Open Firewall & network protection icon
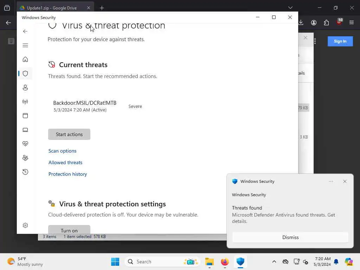This screenshot has width=360, height=270. [25, 102]
